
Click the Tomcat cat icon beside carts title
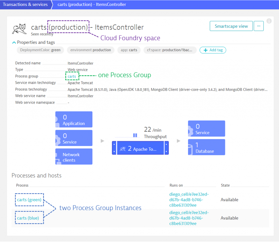coord(19,29)
